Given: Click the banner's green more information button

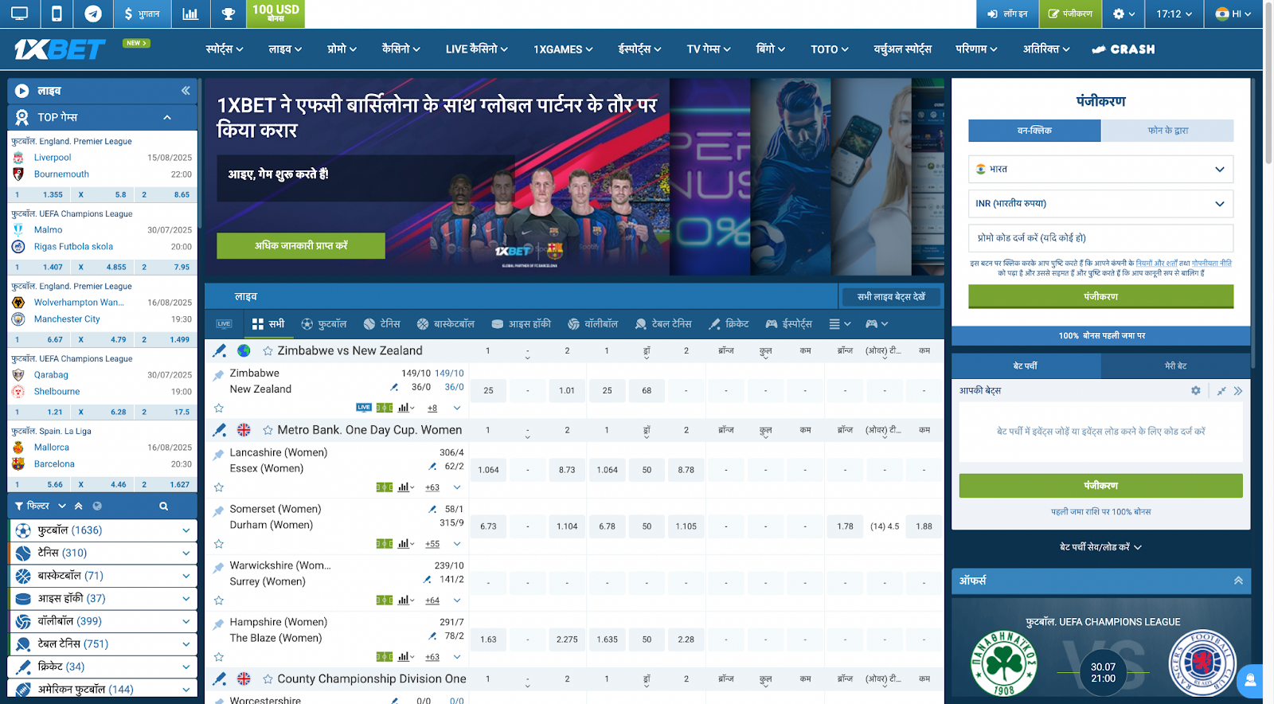Looking at the screenshot, I should coord(301,246).
